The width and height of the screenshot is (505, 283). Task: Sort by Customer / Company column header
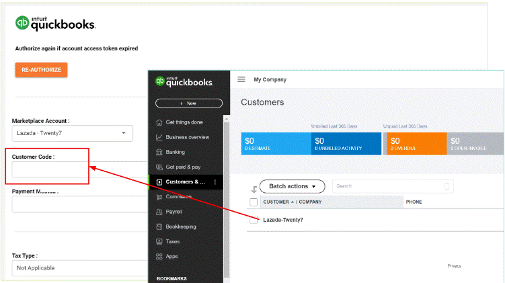pos(293,202)
